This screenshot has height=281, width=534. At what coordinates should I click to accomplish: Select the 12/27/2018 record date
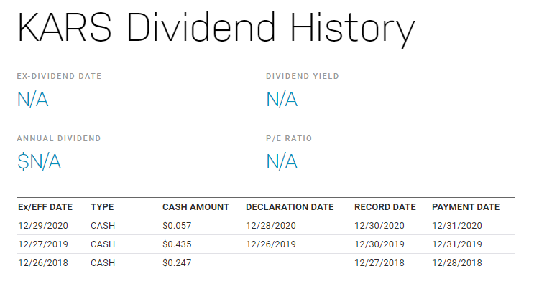pos(379,263)
